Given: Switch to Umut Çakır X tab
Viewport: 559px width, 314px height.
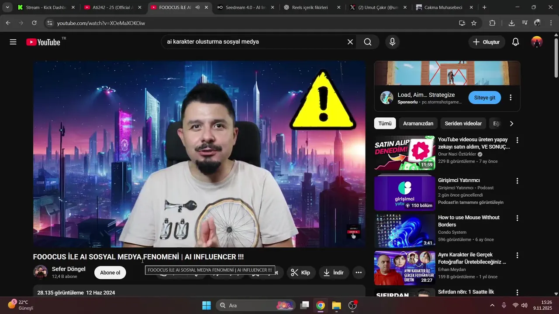Looking at the screenshot, I should pos(378,7).
